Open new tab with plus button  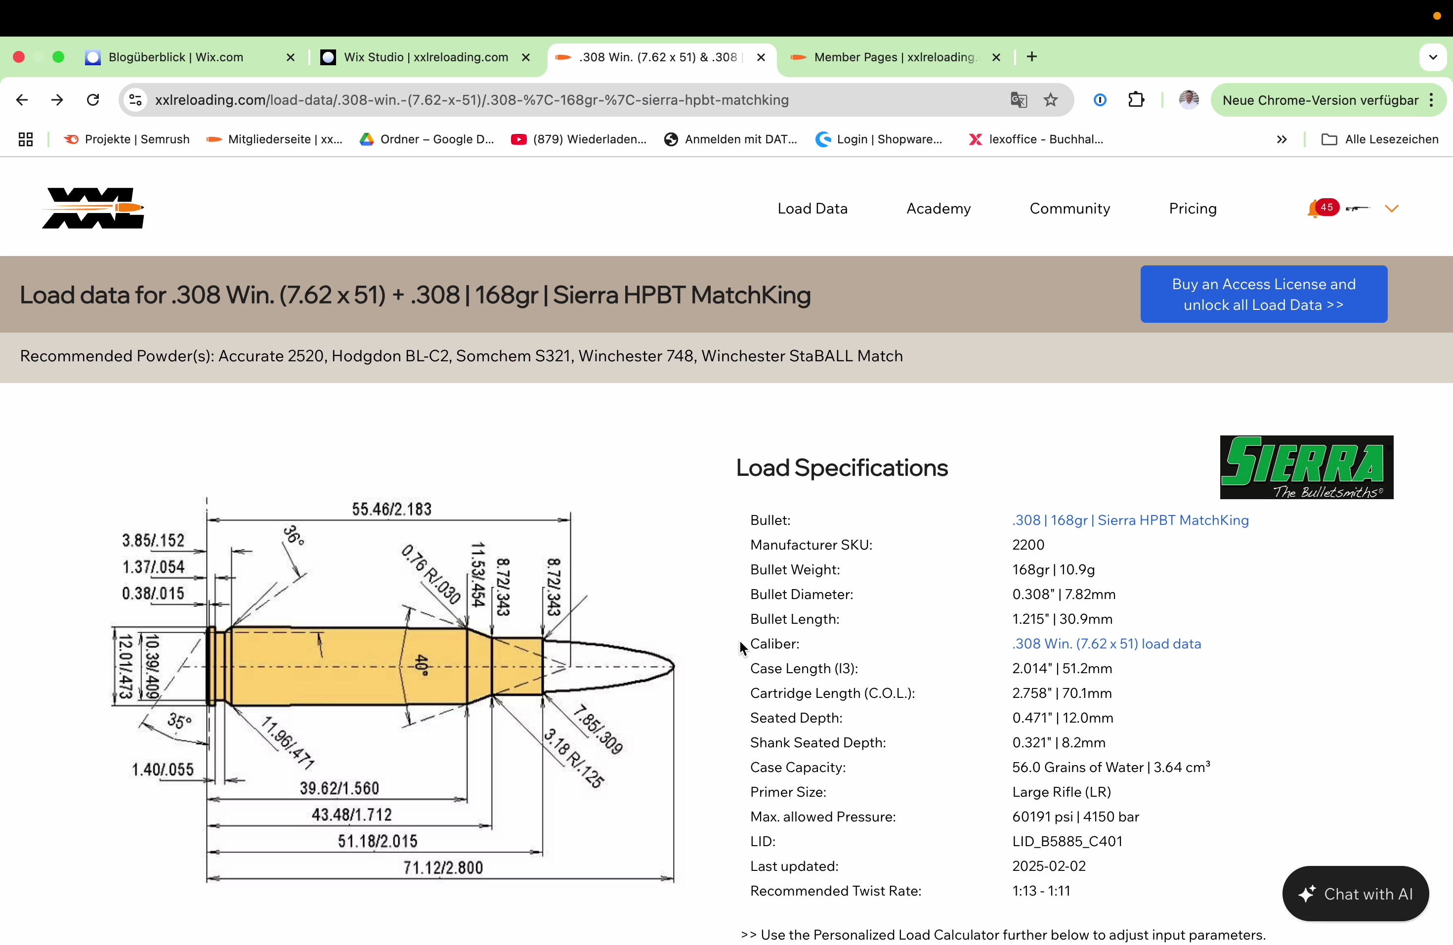click(1032, 57)
